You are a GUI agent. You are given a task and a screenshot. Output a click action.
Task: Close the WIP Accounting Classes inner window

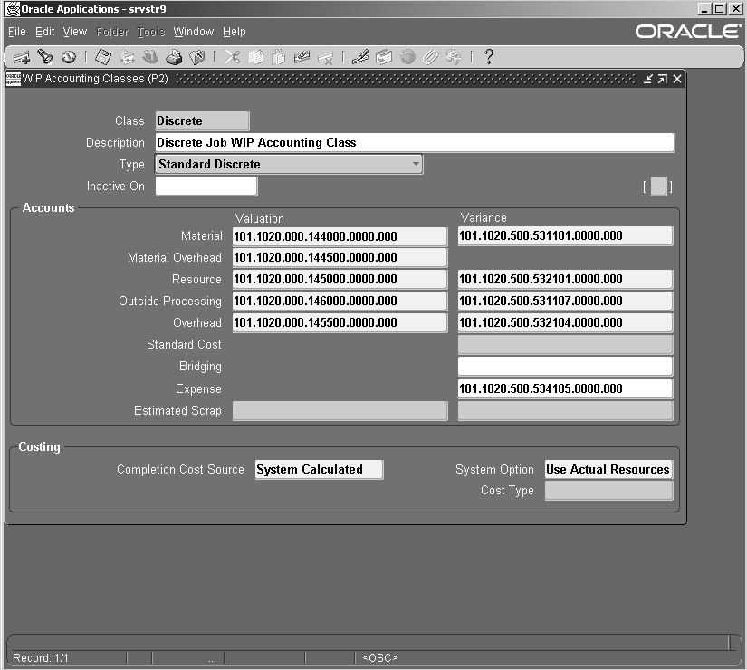pos(677,79)
